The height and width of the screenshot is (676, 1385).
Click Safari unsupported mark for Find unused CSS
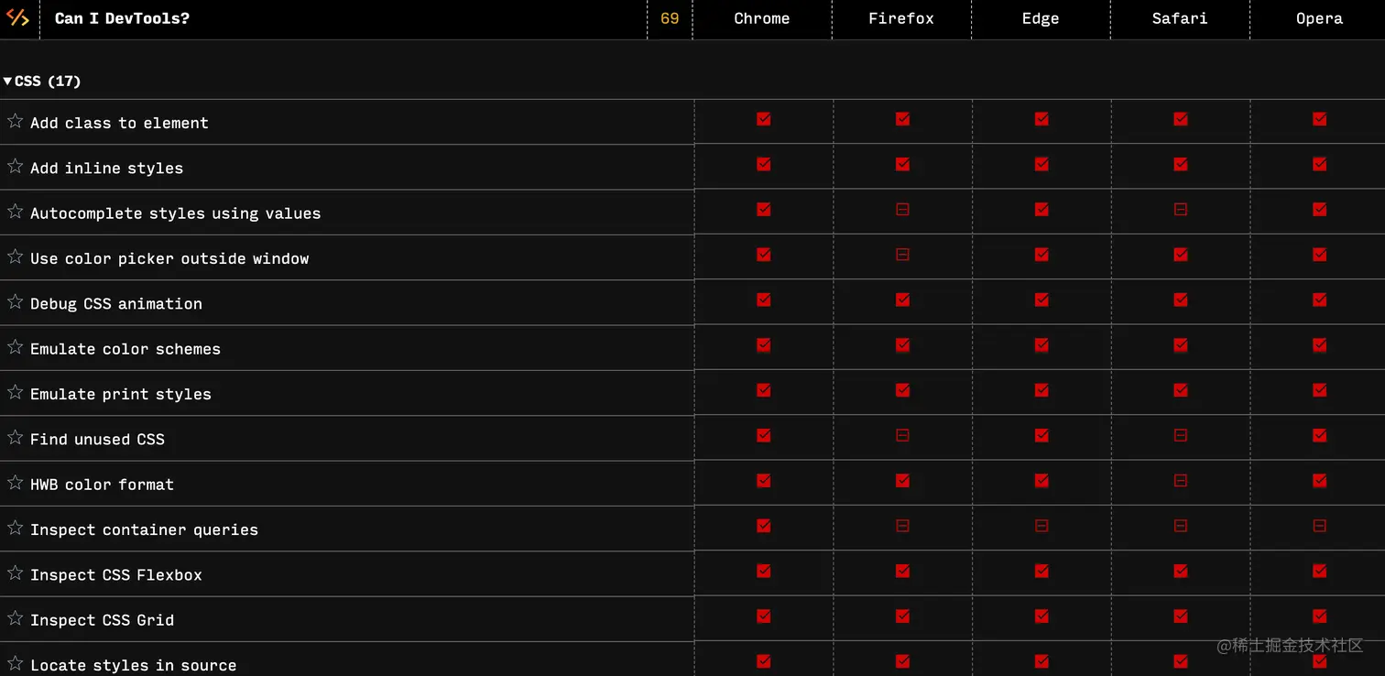[x=1181, y=436]
